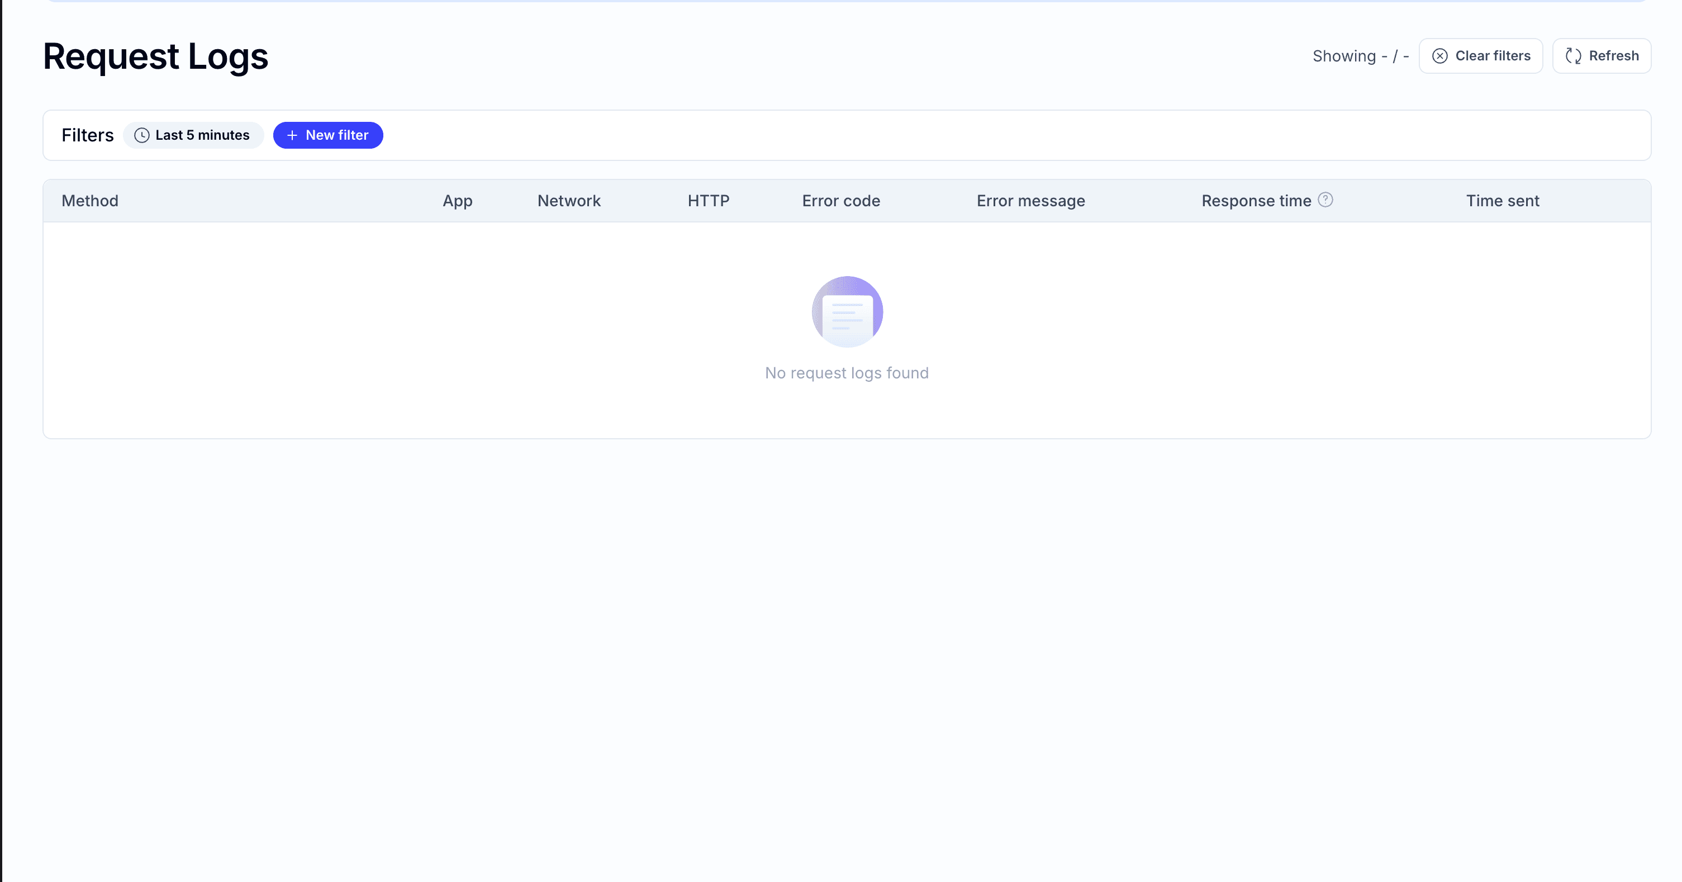Viewport: 1682px width, 882px height.
Task: Click the Response time help question icon
Action: (x=1325, y=200)
